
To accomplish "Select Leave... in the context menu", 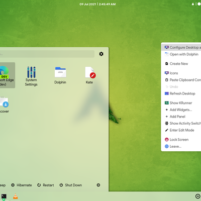I will [x=181, y=146].
